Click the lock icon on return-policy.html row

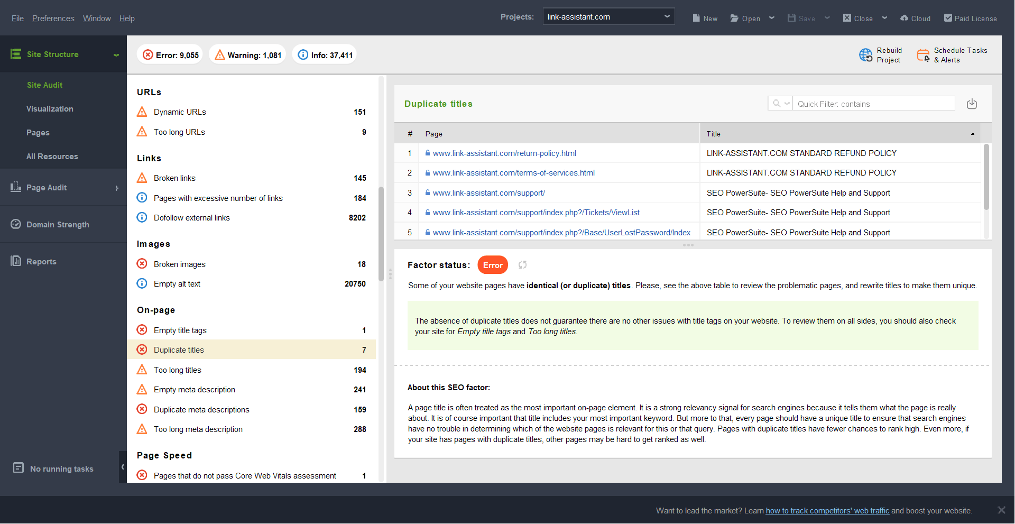[428, 153]
